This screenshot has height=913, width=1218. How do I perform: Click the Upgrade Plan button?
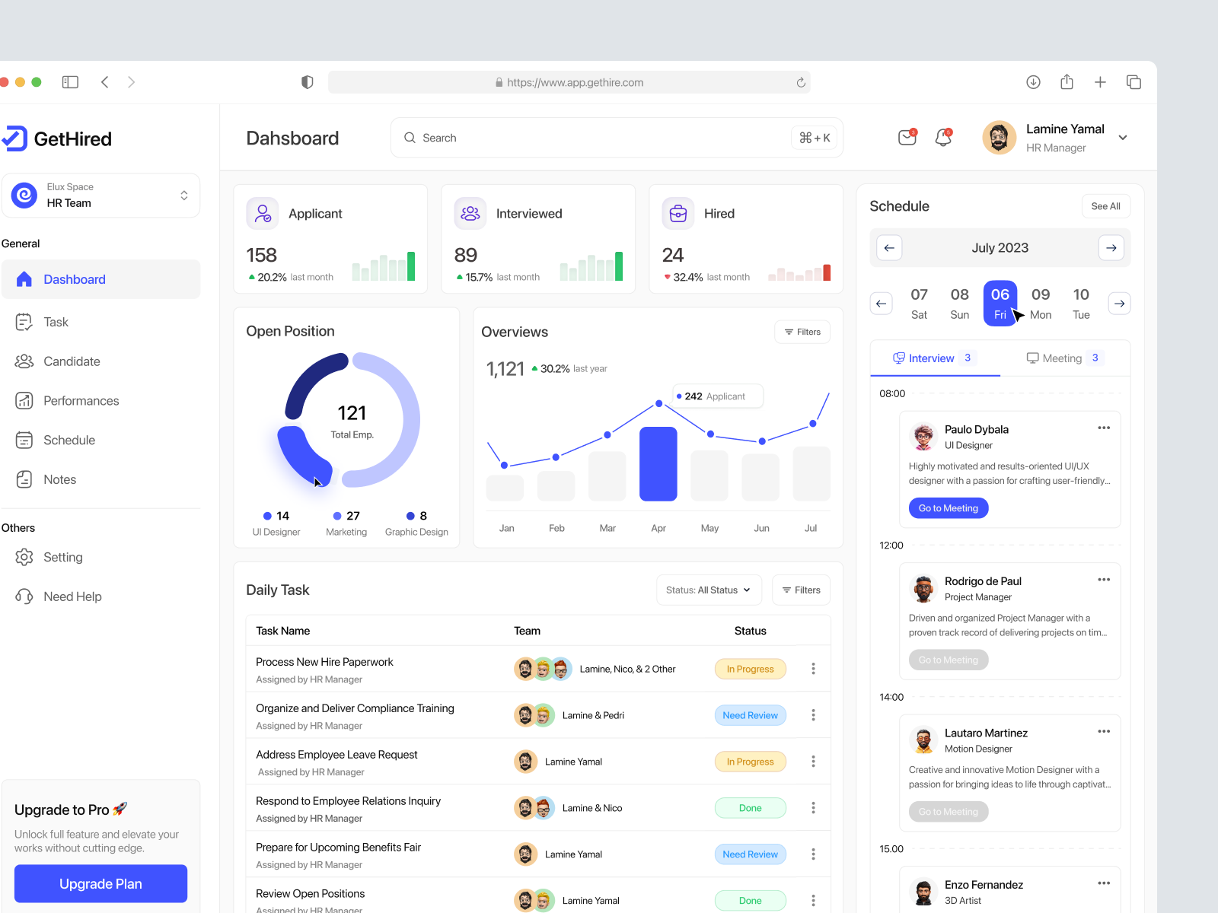click(100, 883)
